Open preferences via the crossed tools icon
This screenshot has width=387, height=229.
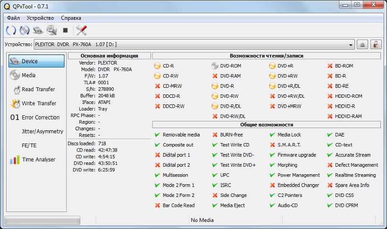coord(81,30)
